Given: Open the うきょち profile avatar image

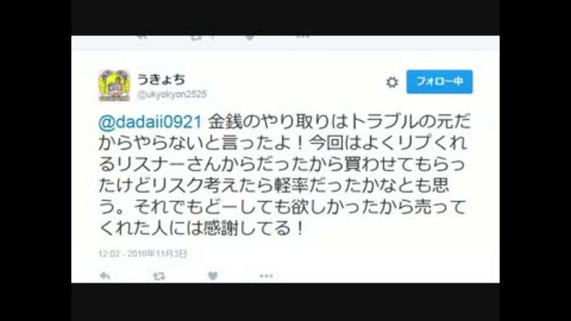Looking at the screenshot, I should (114, 86).
